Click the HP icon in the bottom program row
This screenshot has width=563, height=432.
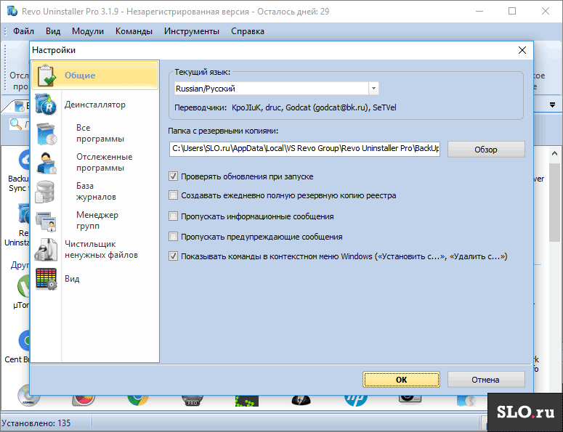[356, 401]
